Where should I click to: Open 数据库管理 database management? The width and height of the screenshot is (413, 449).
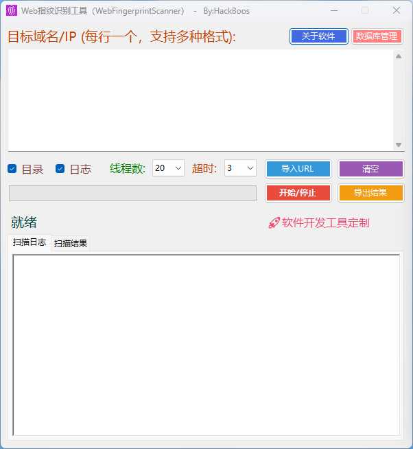pyautogui.click(x=377, y=36)
